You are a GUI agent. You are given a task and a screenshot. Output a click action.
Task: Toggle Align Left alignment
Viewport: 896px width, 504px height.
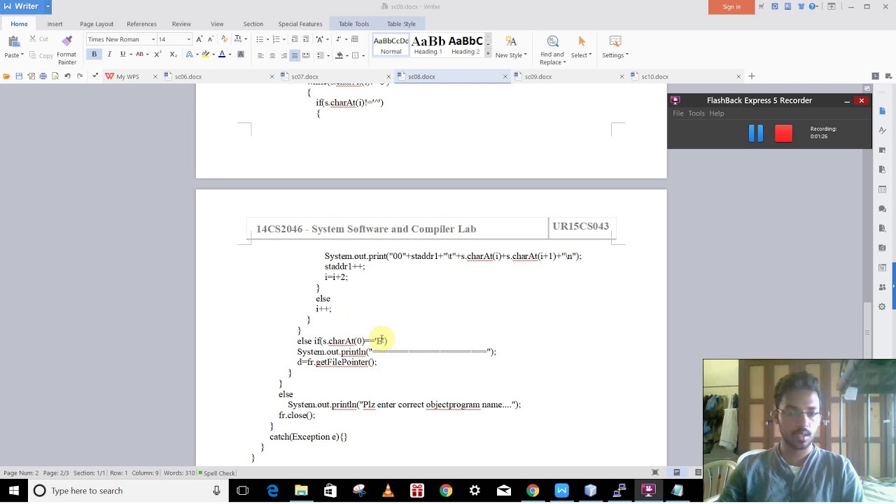click(x=260, y=55)
